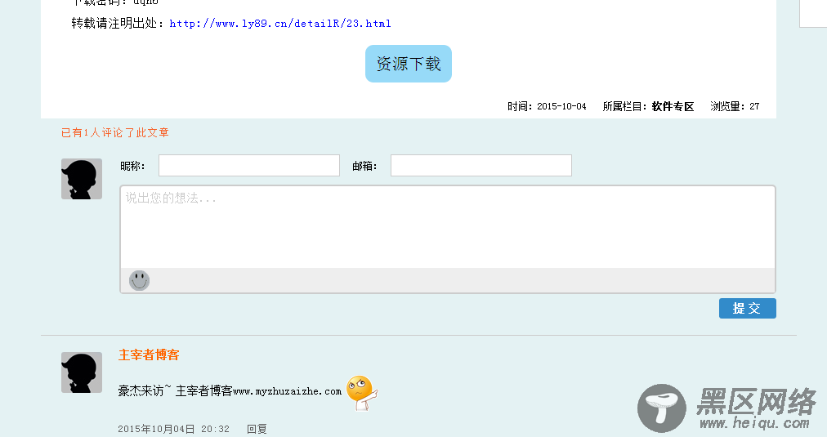Open the smiley emoticon picker

coord(139,280)
